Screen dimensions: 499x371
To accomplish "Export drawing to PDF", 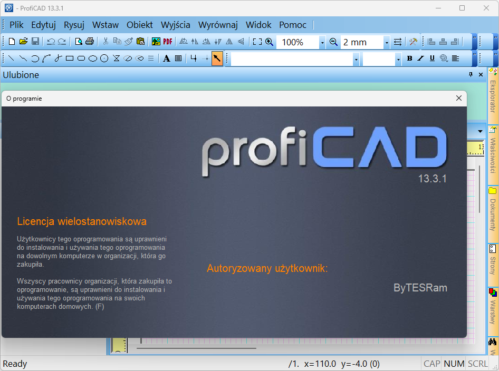I will 168,42.
